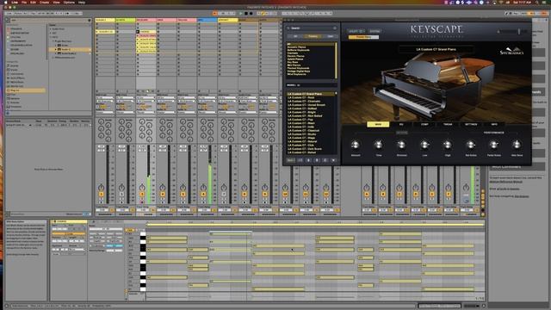Toggle the green track's activator button
The width and height of the screenshot is (551, 310).
coord(121,194)
